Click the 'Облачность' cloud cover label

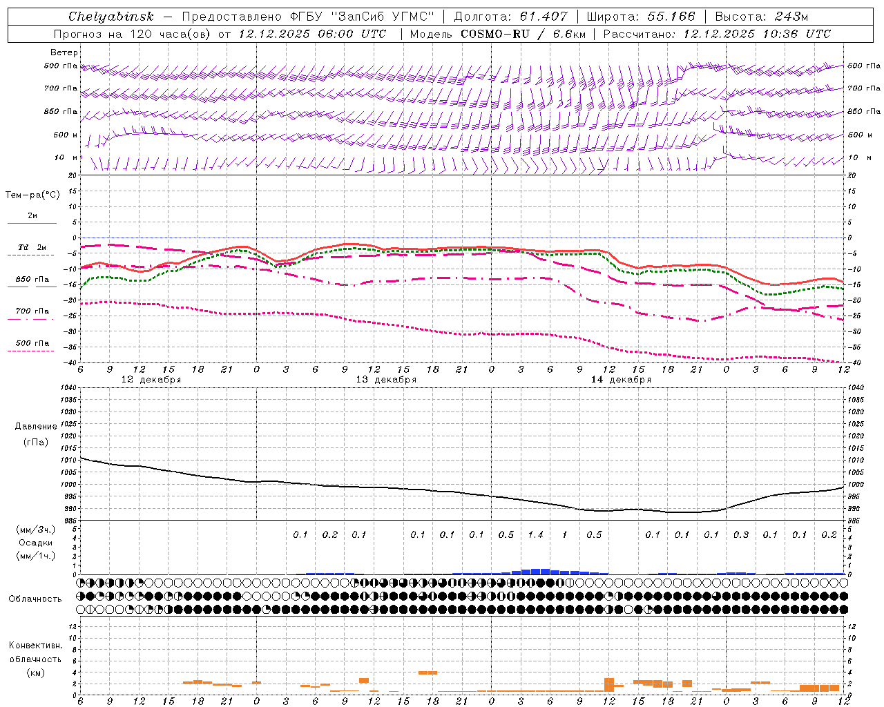click(35, 599)
